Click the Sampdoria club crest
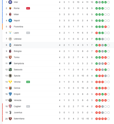The width and height of the screenshot is (114, 124). pyautogui.click(x=10, y=63)
